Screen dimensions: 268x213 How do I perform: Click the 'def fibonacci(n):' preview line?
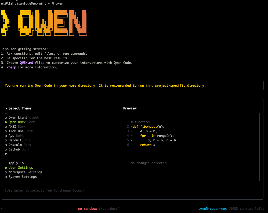coord(147,127)
